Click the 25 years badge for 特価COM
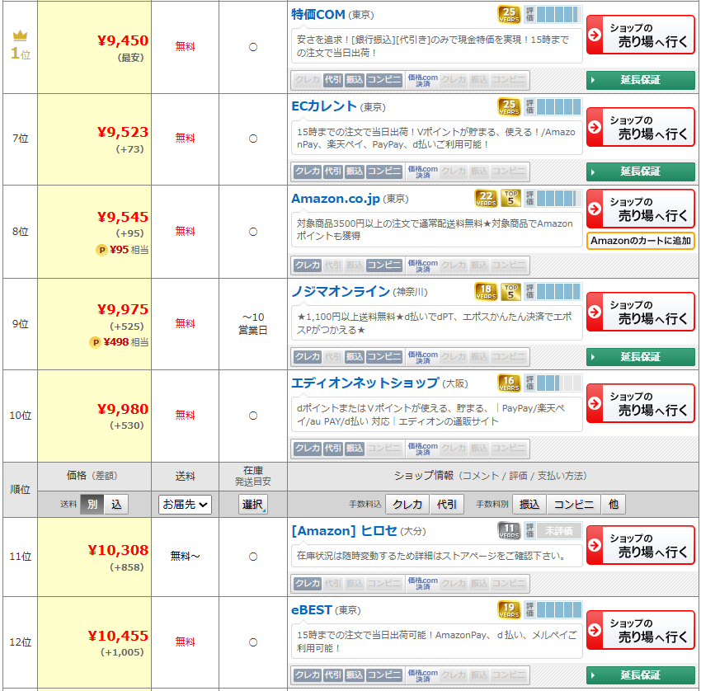Image resolution: width=701 pixels, height=691 pixels. click(x=509, y=15)
